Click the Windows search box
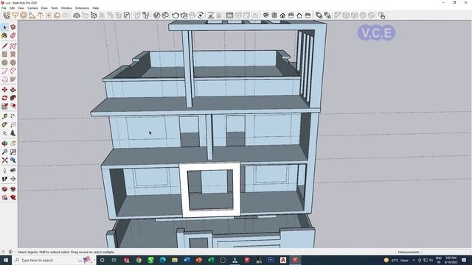 click(x=53, y=260)
